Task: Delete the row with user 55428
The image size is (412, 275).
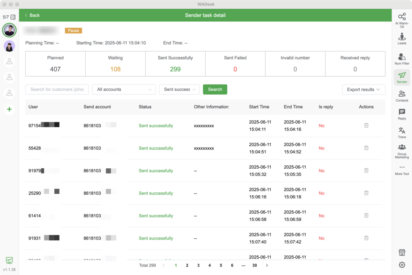Action: pyautogui.click(x=366, y=148)
